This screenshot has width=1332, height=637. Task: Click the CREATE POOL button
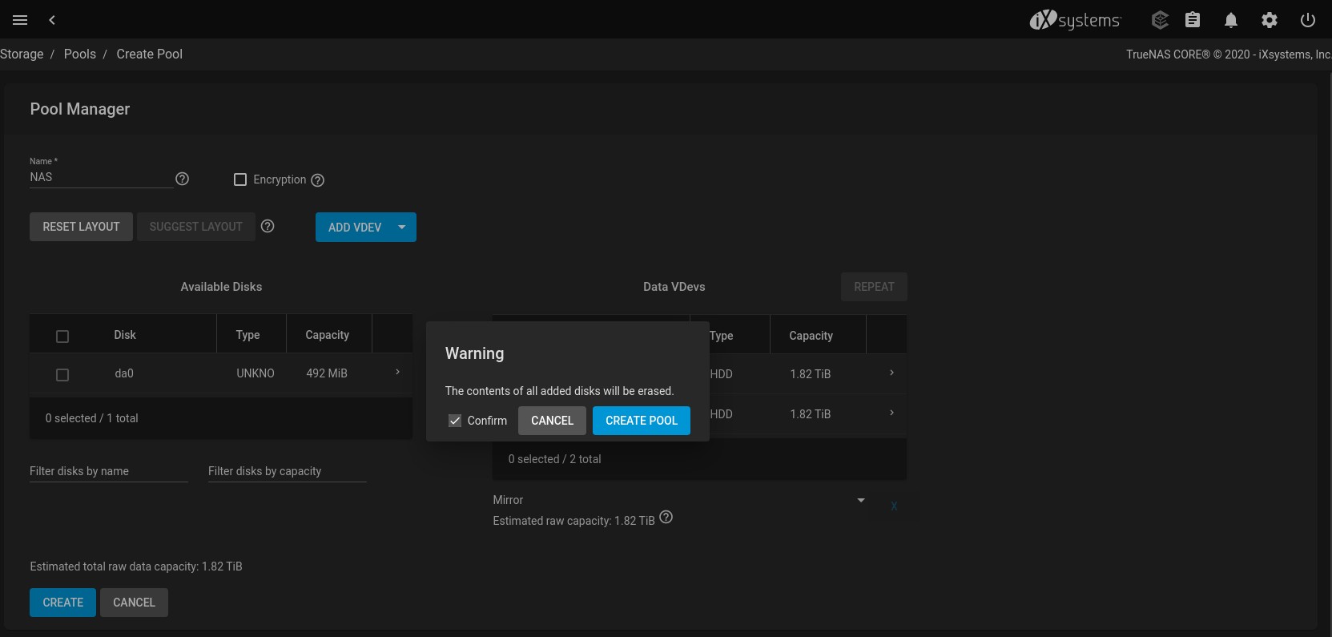[641, 421]
